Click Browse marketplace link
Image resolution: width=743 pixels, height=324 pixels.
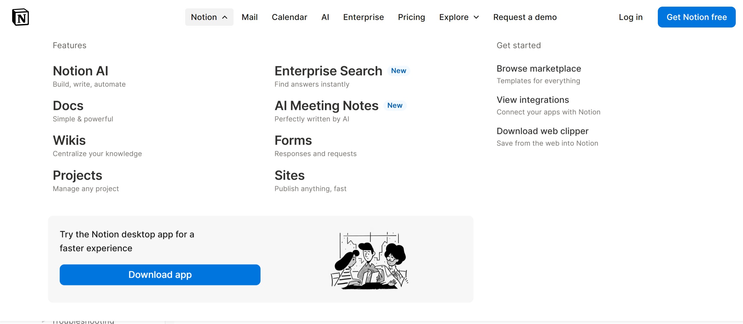tap(539, 74)
